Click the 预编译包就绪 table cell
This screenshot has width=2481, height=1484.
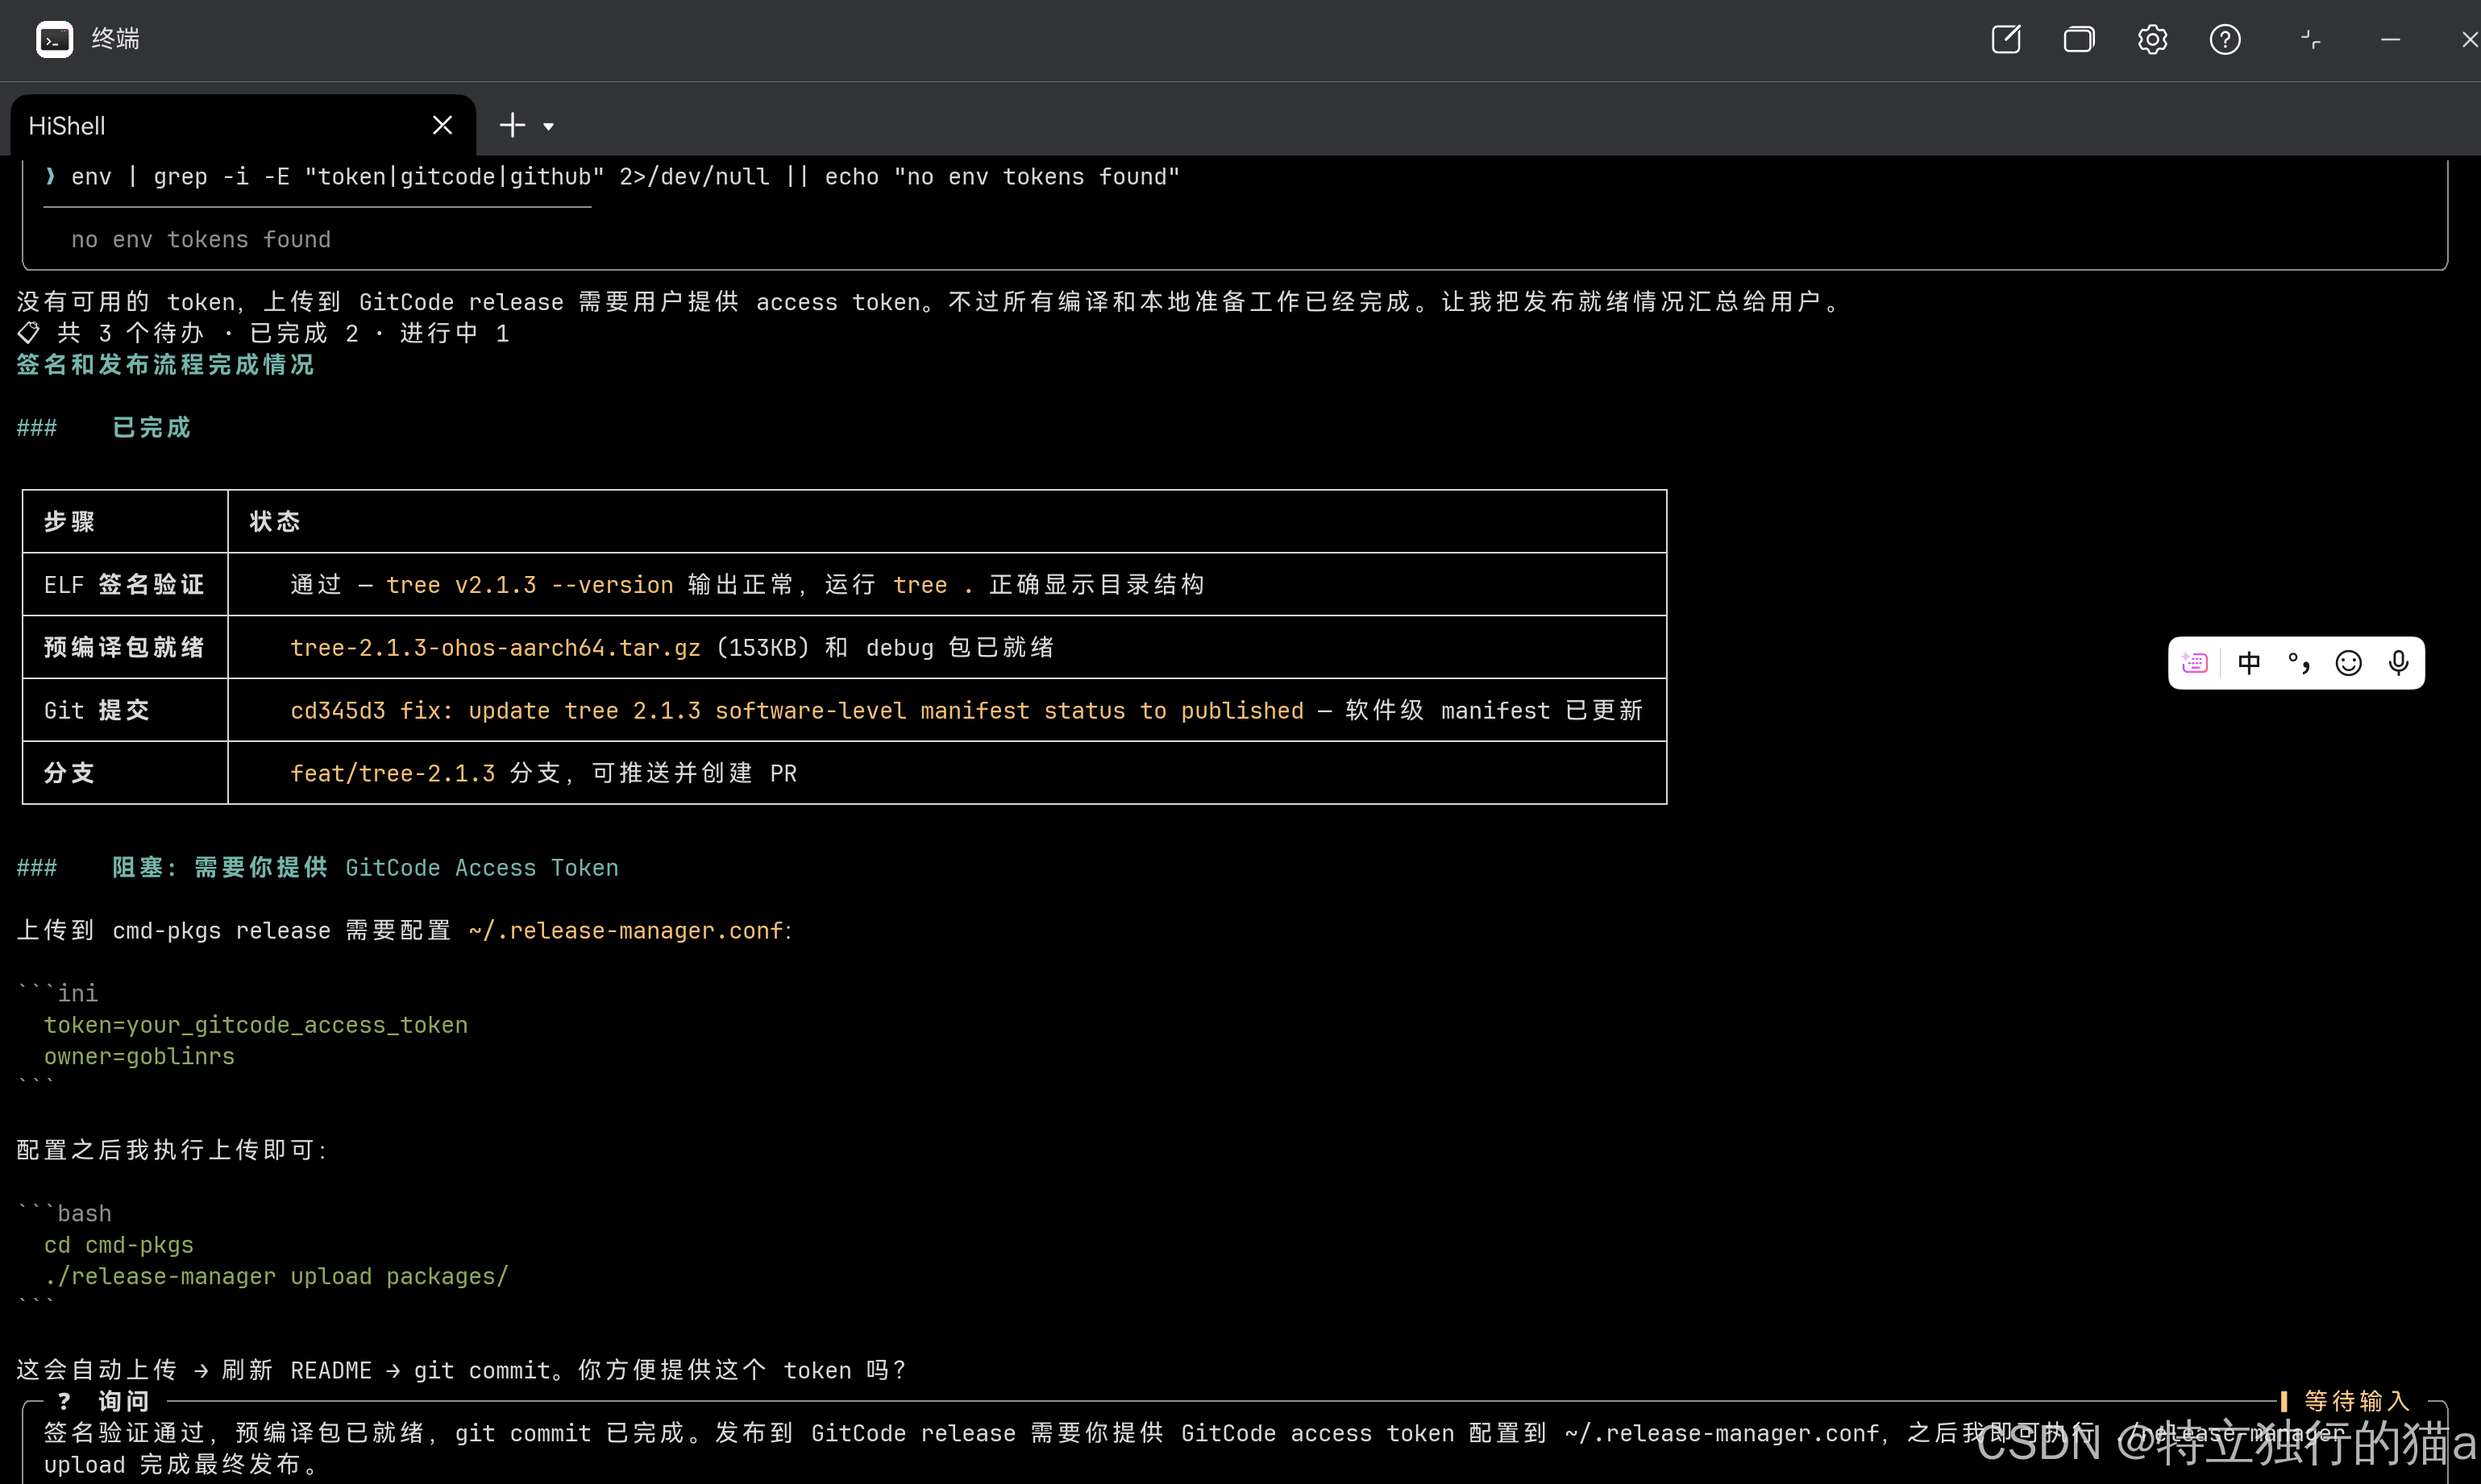124,647
